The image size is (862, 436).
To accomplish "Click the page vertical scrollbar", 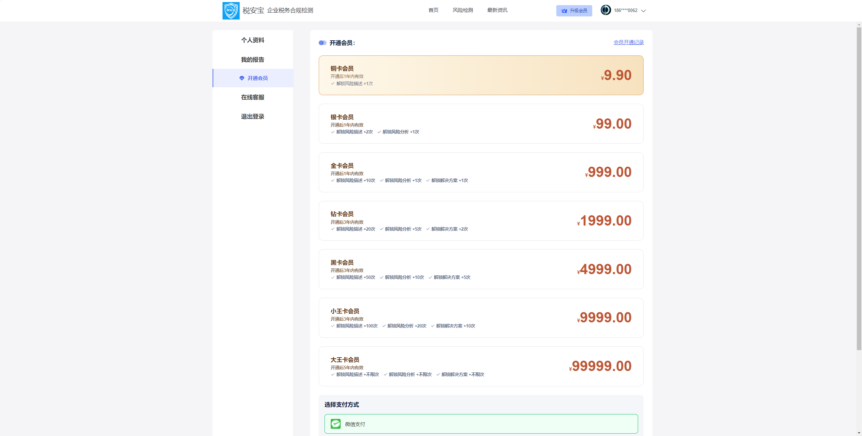I will pyautogui.click(x=859, y=188).
